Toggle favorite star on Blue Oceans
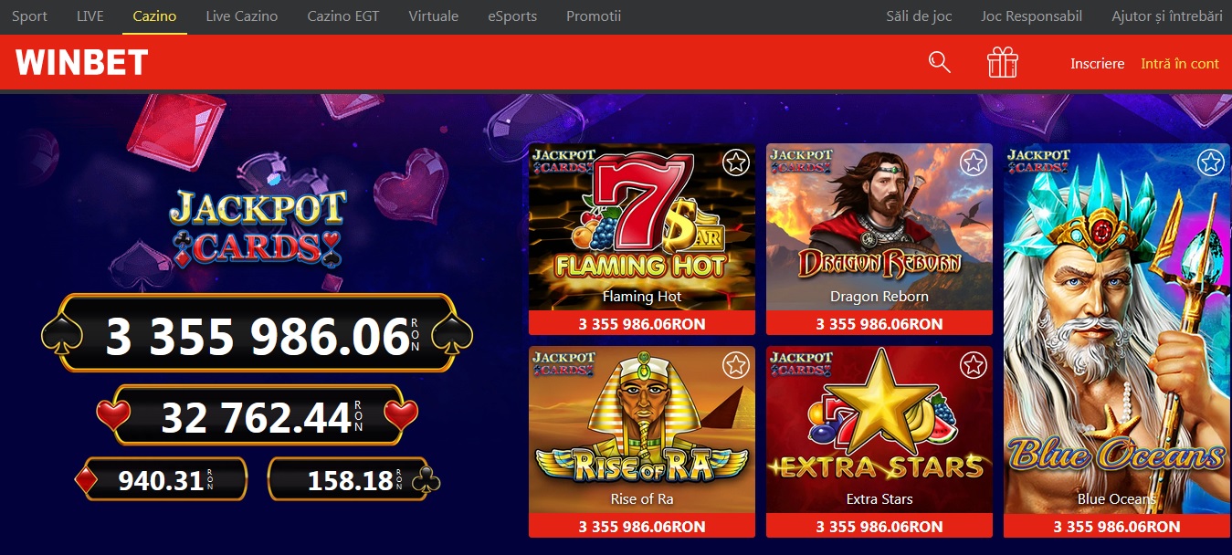The image size is (1232, 555). coord(1211,163)
